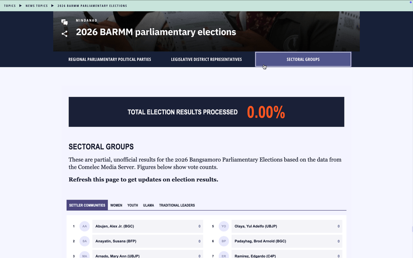
Task: Click the share icon beside the title
Action: tap(65, 34)
